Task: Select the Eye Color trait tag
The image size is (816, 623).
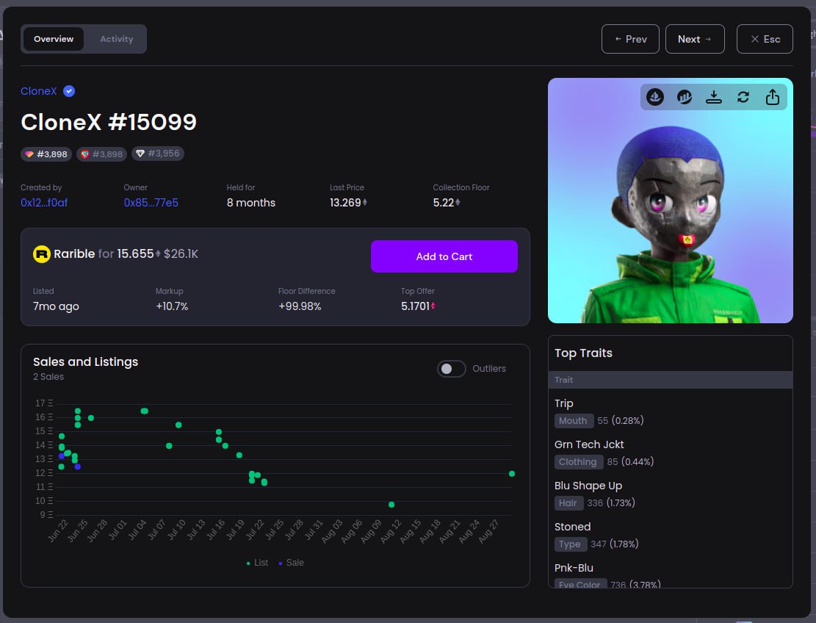Action: coord(579,584)
